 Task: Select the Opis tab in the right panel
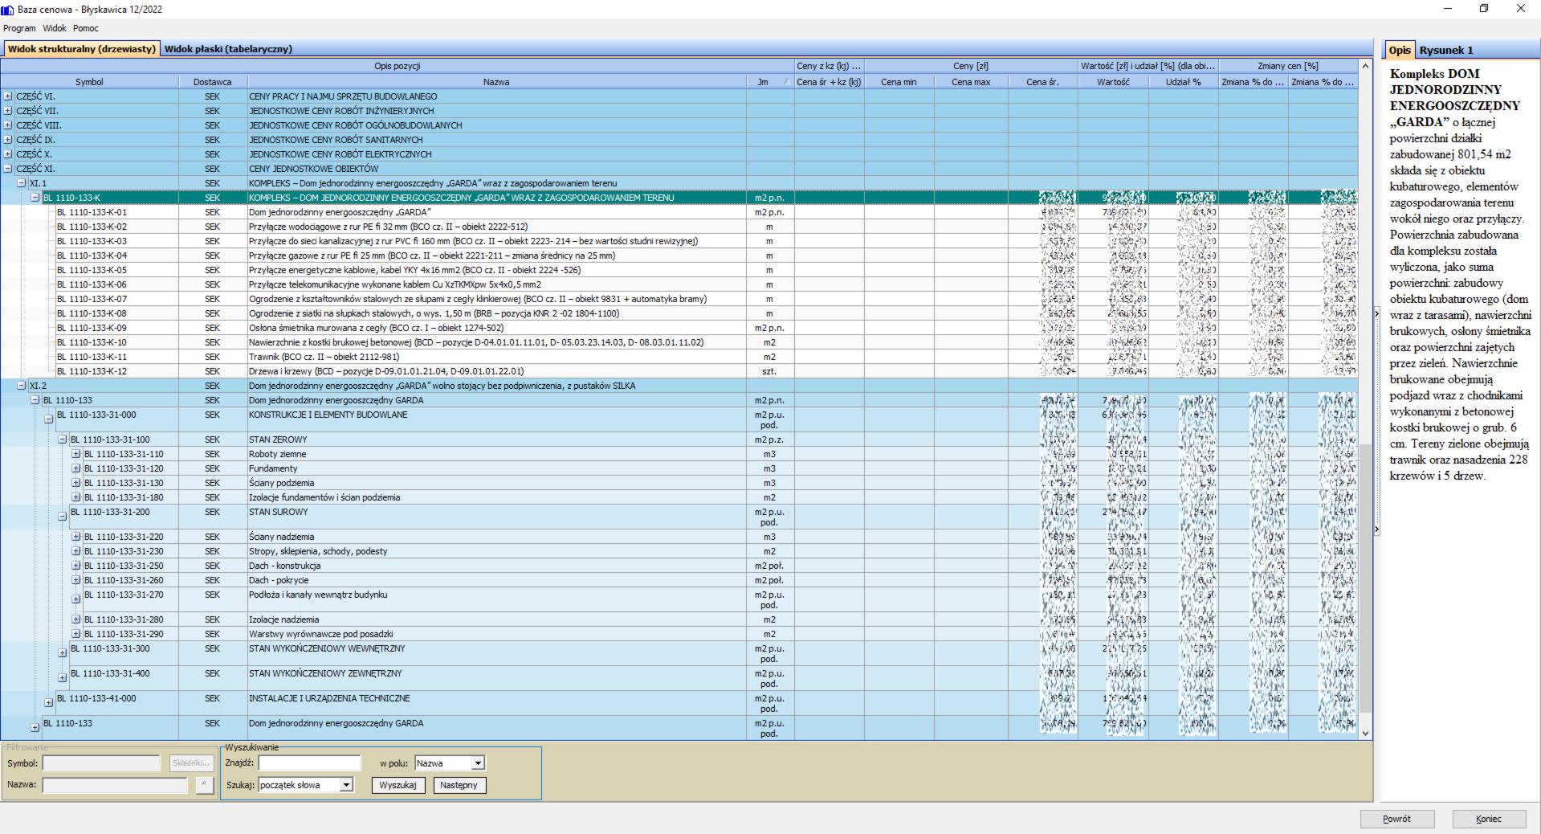click(x=1400, y=50)
